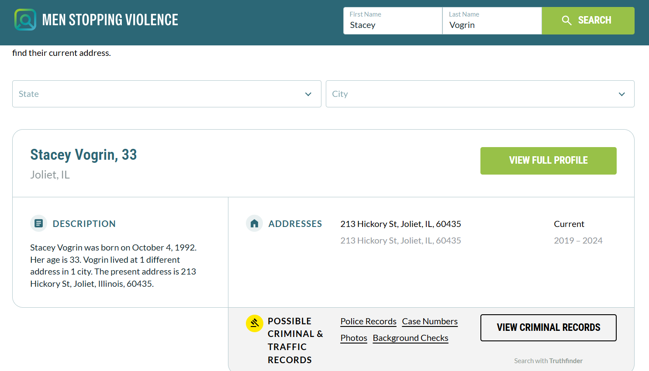
Task: Click the Men Stopping Violence logo icon
Action: (x=25, y=20)
